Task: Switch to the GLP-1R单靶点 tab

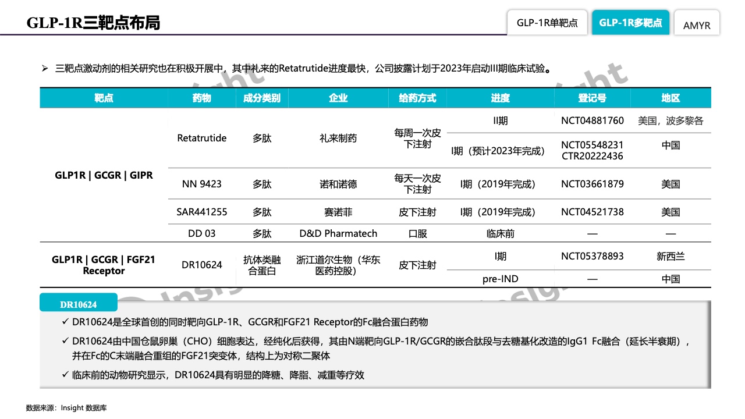Action: [547, 23]
